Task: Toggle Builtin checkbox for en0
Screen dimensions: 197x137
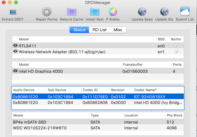Action: [176, 46]
